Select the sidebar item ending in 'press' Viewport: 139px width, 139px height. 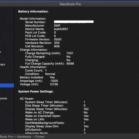pyautogui.click(x=4, y=98)
